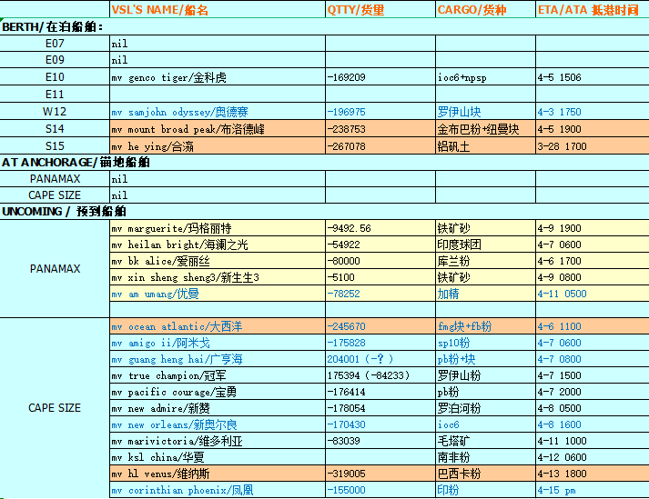The image size is (649, 499).
Task: Click ETA cell 3-28 1700
Action: [x=593, y=146]
